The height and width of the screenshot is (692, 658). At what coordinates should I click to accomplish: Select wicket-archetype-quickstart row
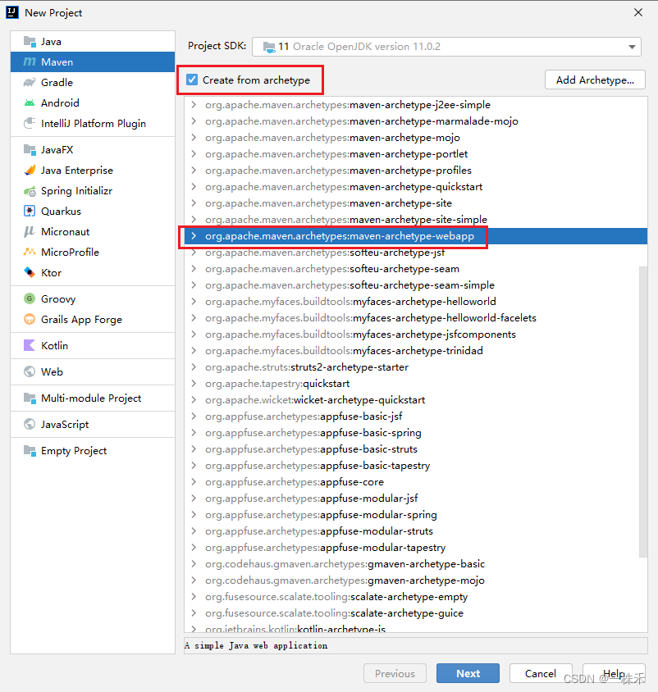pyautogui.click(x=415, y=400)
